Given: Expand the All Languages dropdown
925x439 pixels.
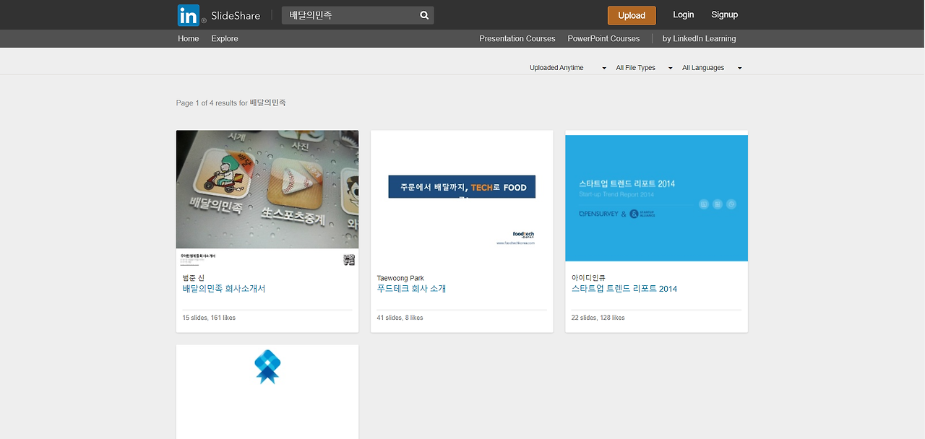Looking at the screenshot, I should (x=712, y=68).
